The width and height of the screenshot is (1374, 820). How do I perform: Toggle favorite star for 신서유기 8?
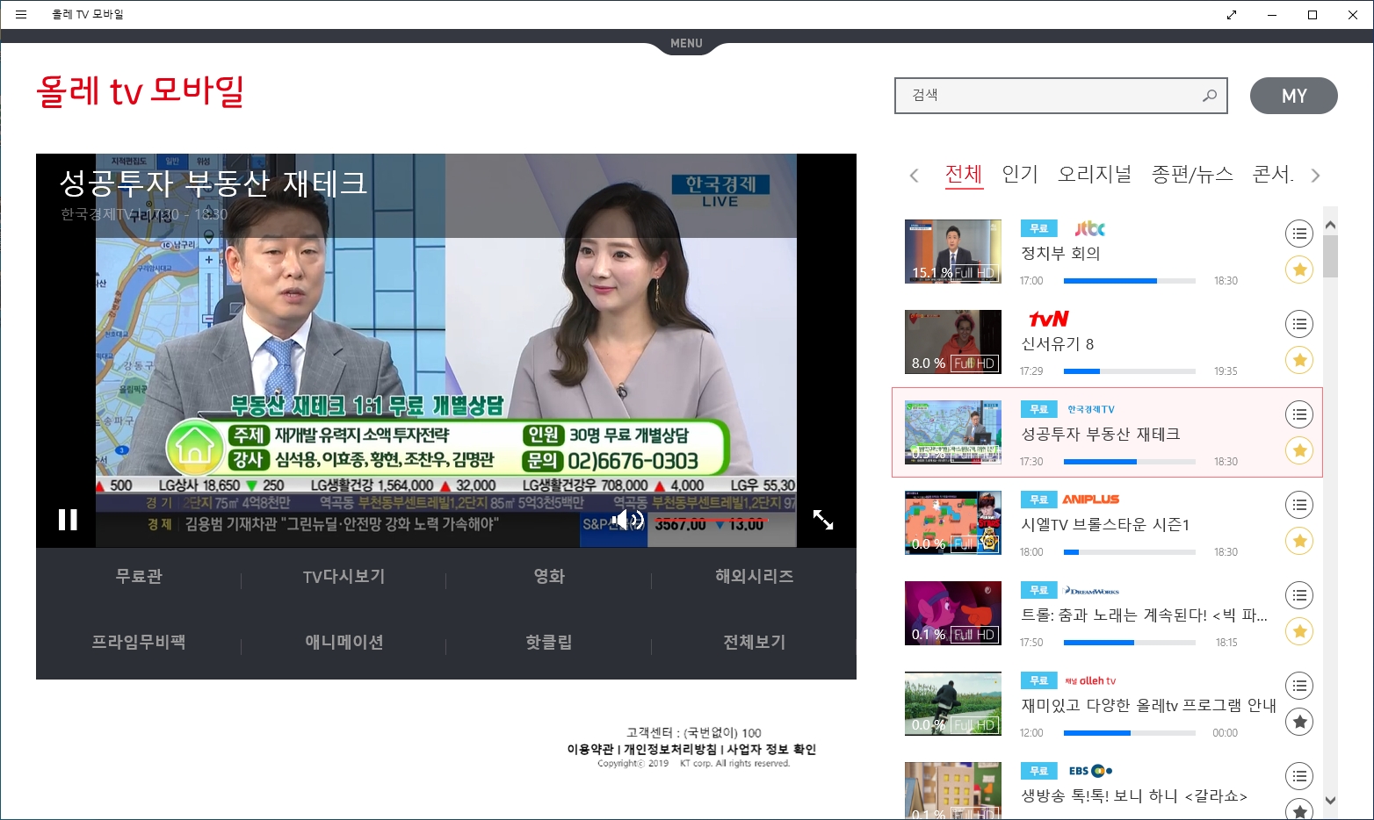click(x=1299, y=360)
